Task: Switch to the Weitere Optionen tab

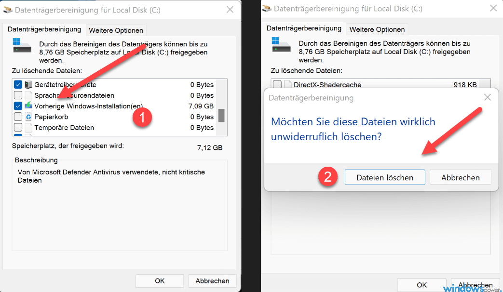Action: 116,30
